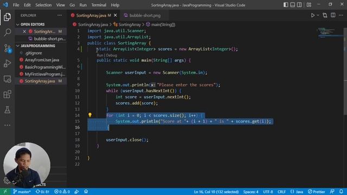Screen dimensions: 347x195
Task: Open the Run menu
Action: [83, 5]
